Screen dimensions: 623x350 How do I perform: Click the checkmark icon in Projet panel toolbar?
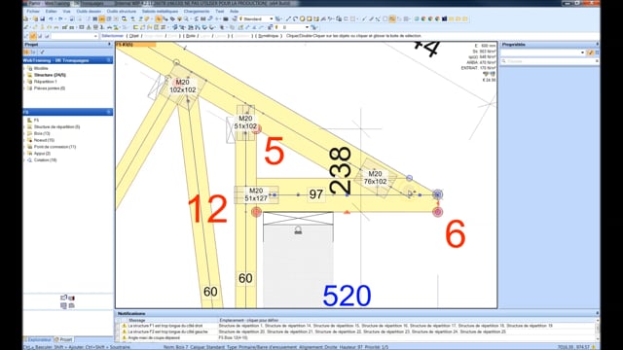[x=42, y=52]
